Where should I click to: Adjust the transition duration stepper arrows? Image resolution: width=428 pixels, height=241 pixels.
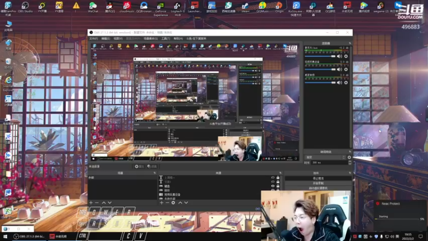[350, 163]
